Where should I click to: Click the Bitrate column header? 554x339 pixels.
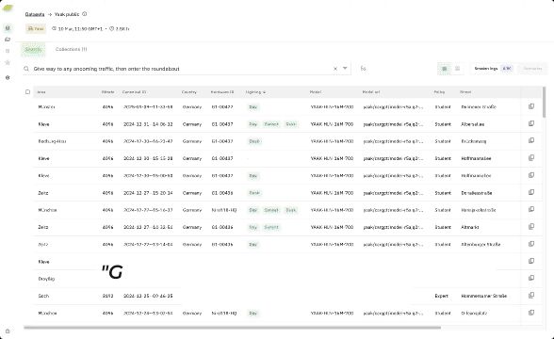point(107,92)
